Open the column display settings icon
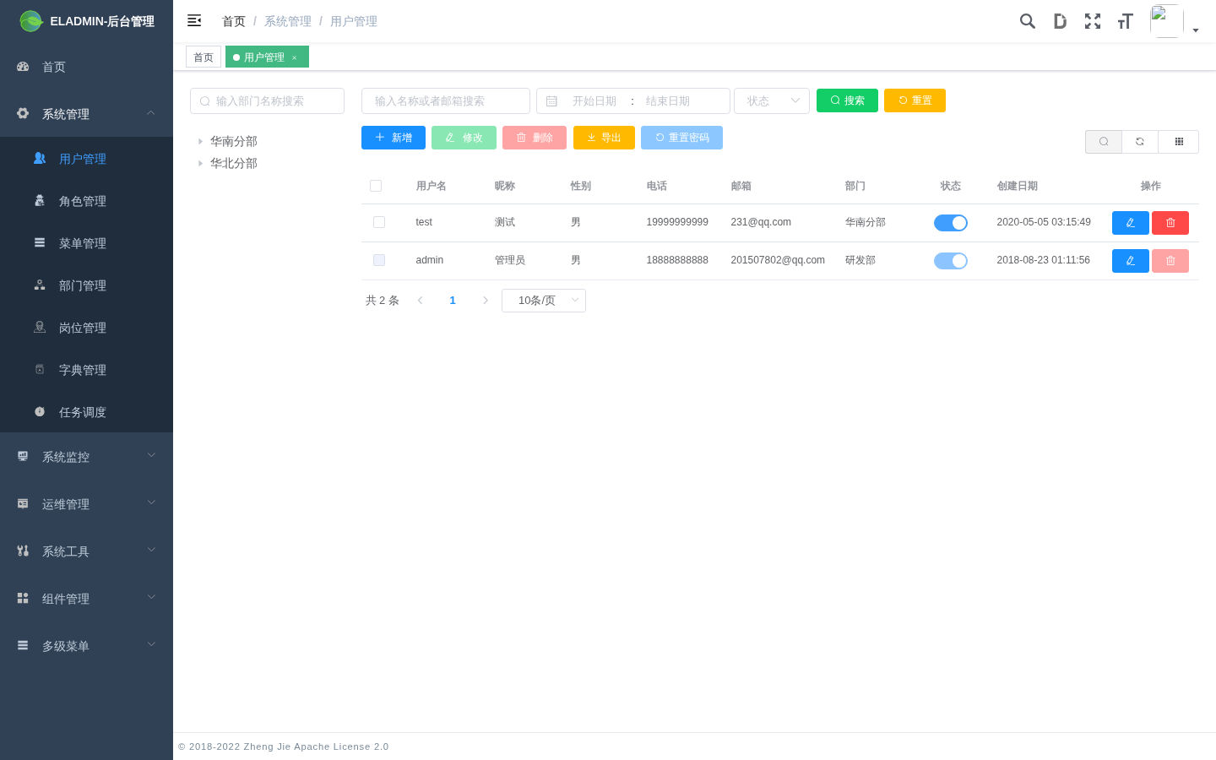The width and height of the screenshot is (1216, 760). (x=1179, y=142)
